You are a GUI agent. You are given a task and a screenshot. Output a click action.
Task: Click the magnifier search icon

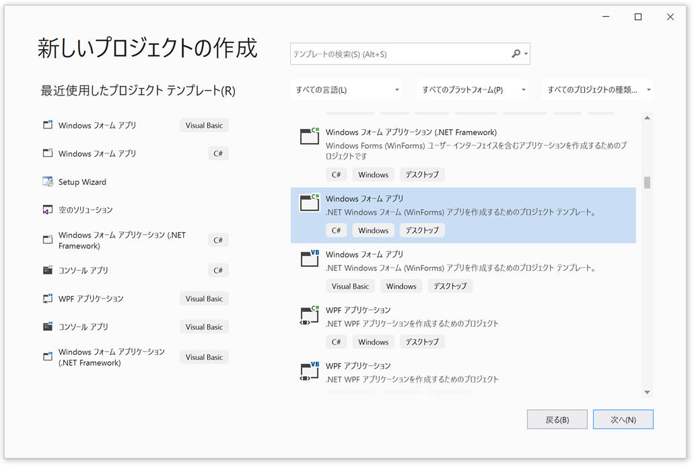[x=516, y=54]
